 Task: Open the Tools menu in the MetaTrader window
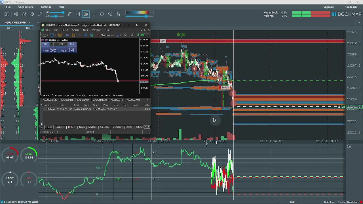coord(85,30)
